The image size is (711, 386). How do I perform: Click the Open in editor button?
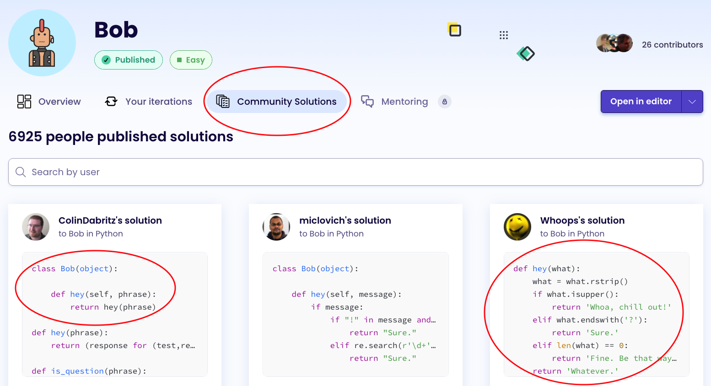coord(641,102)
